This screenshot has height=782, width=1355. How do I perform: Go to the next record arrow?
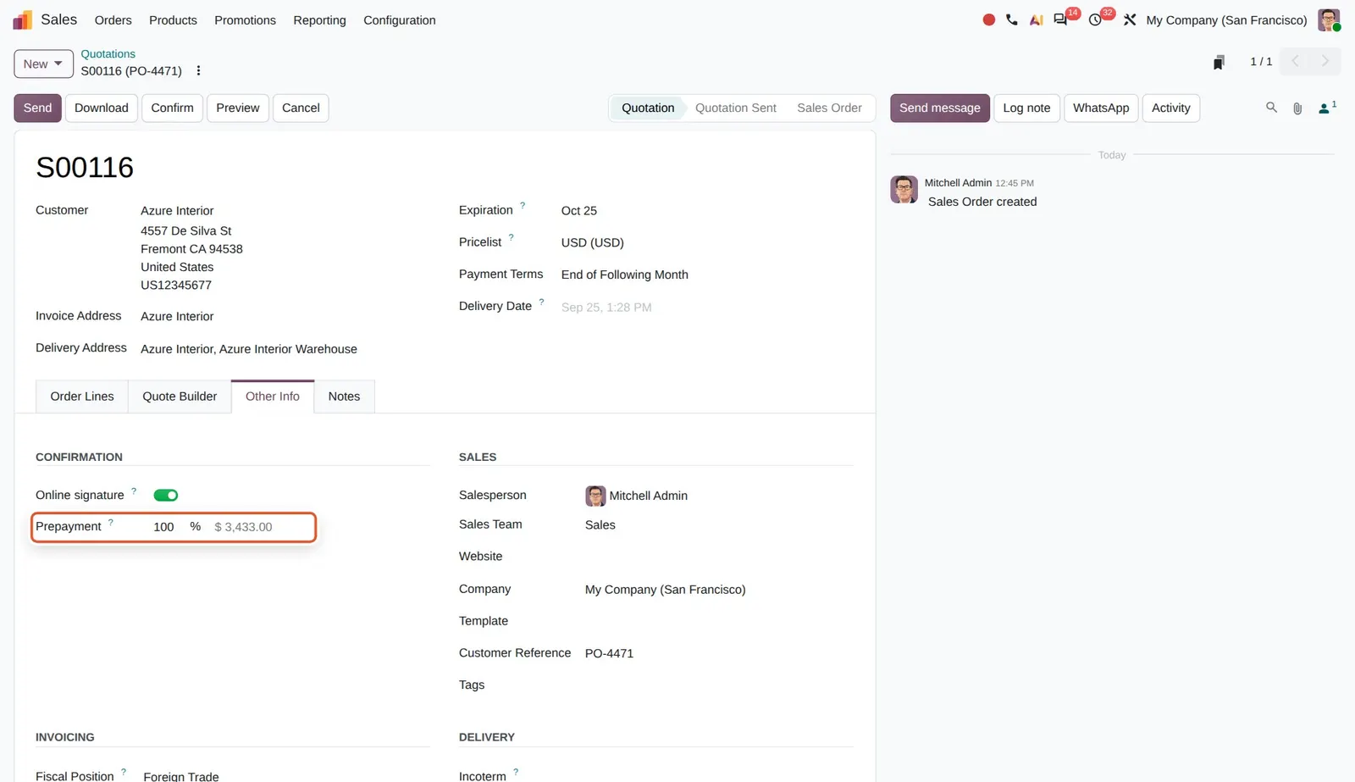tap(1325, 61)
